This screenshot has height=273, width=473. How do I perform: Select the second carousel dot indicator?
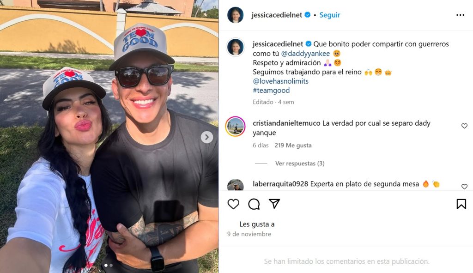pos(111,265)
